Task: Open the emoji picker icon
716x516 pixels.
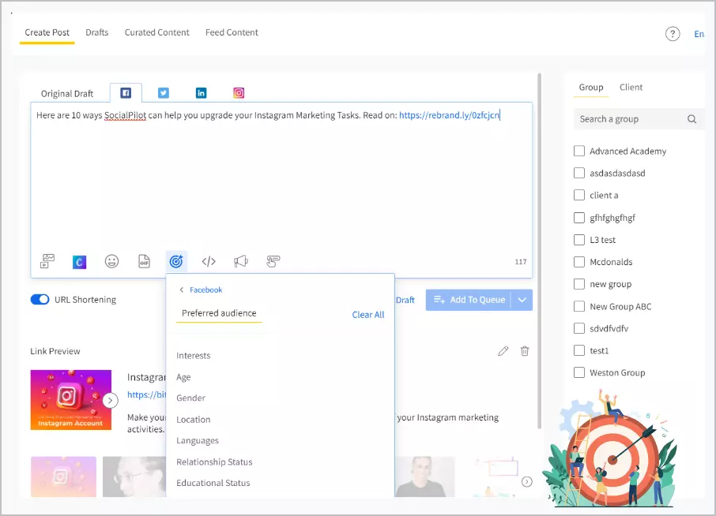Action: (x=111, y=260)
